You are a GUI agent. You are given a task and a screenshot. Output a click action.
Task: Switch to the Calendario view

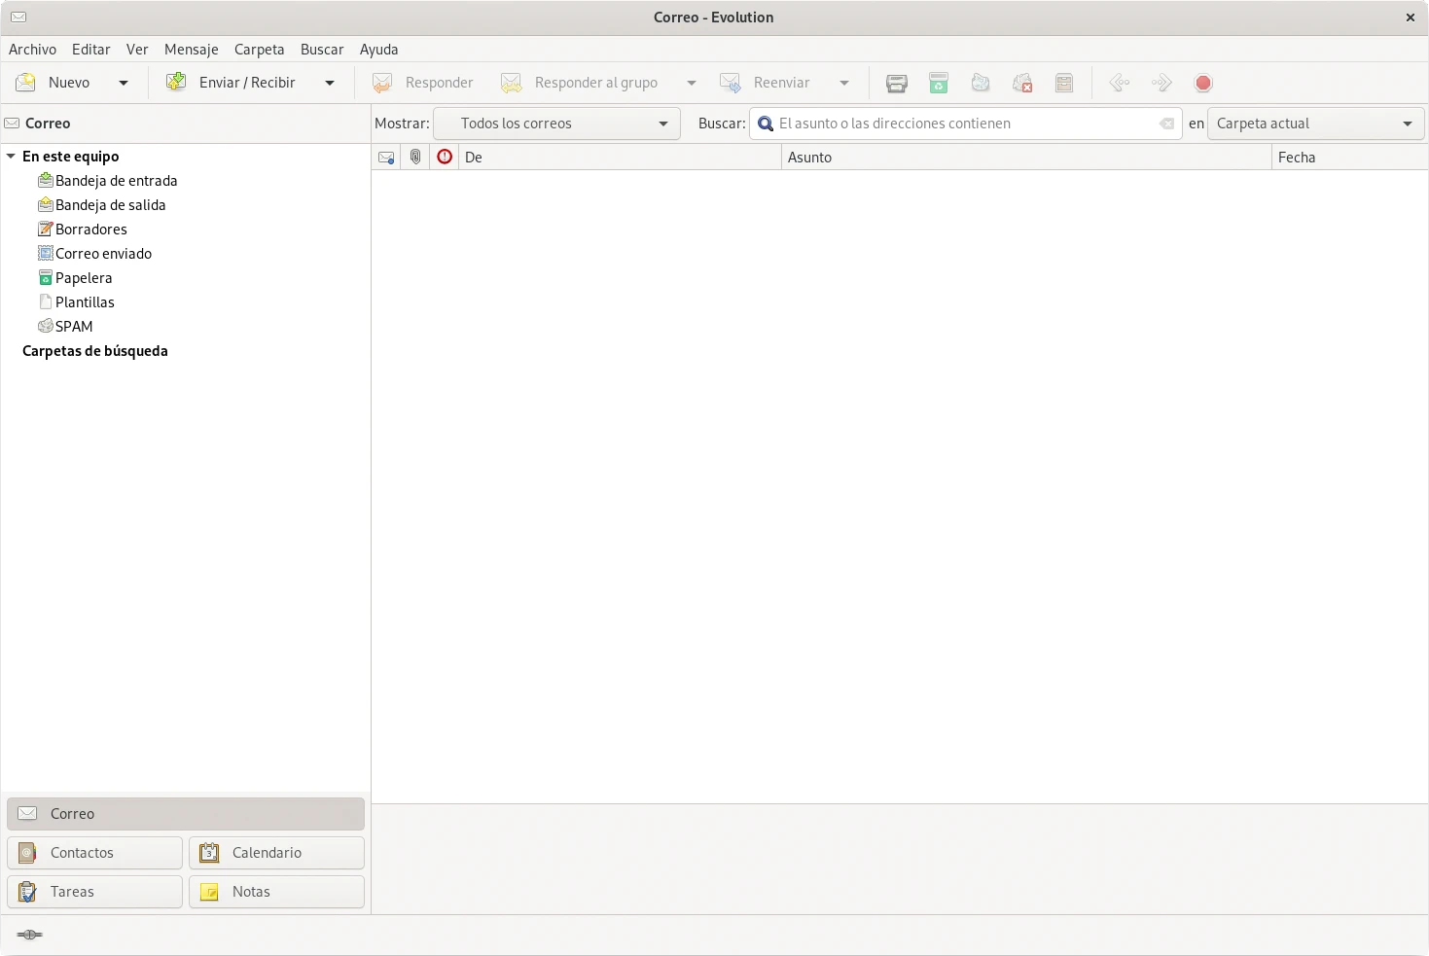[x=276, y=853]
